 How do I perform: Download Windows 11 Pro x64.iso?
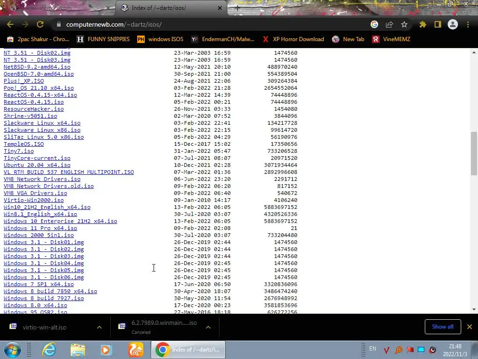[x=40, y=228]
